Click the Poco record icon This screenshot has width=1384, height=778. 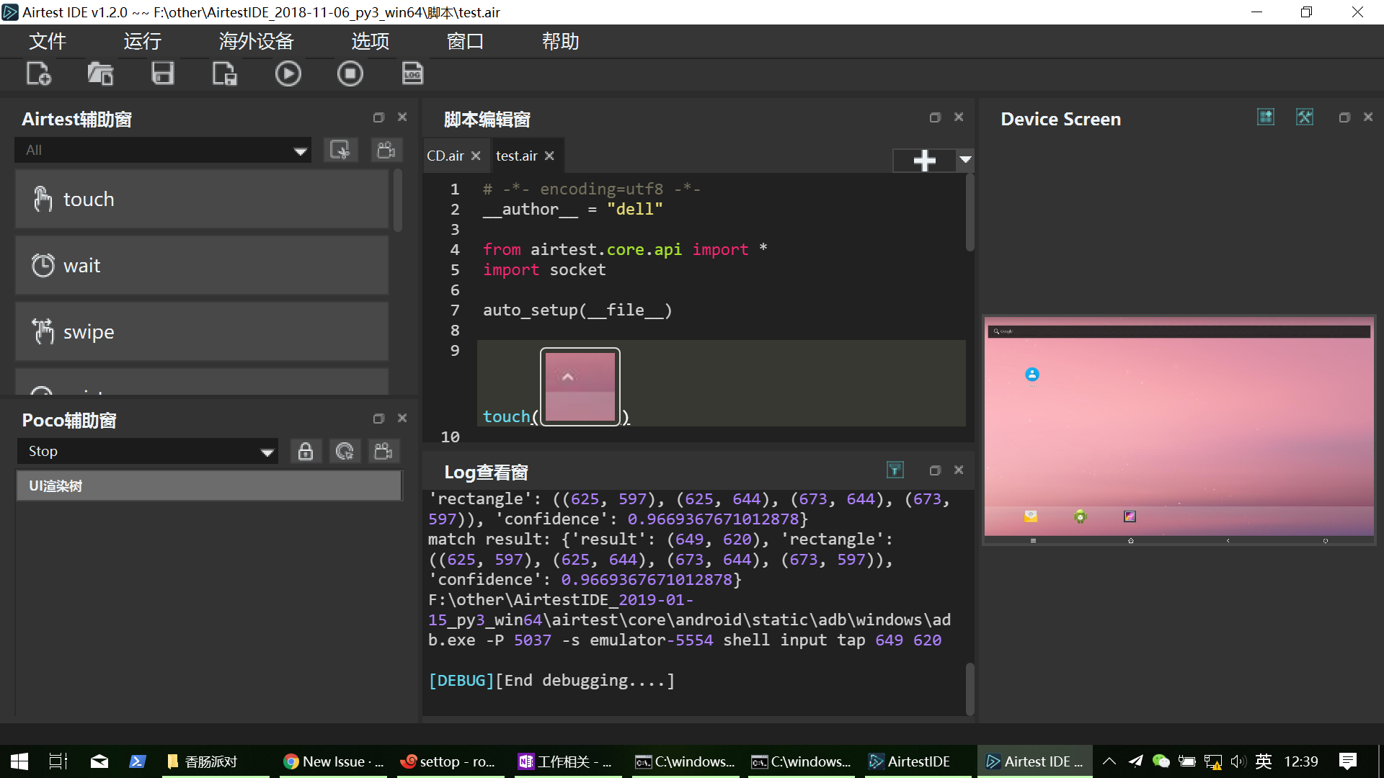point(383,451)
